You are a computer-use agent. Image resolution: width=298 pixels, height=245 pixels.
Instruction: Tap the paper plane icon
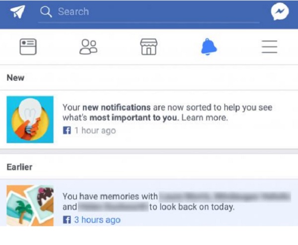tap(17, 11)
